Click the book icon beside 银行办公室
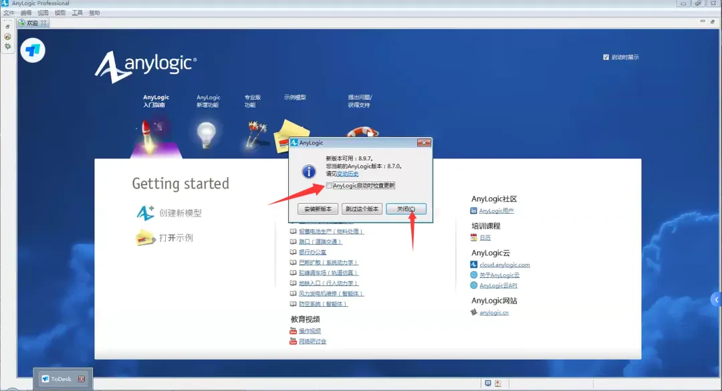The image size is (722, 391). pyautogui.click(x=293, y=252)
